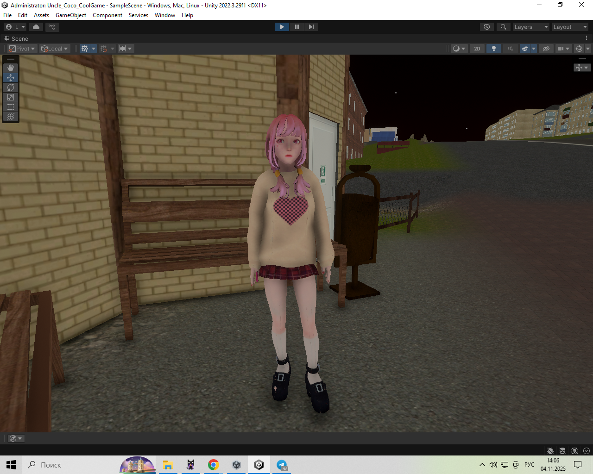Screen dimensions: 593x474
Task: Select the Move tool
Action: tap(11, 78)
